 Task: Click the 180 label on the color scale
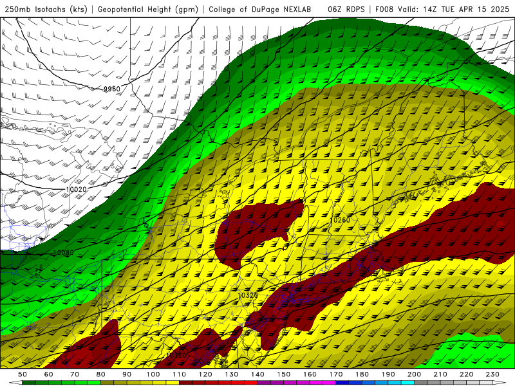pos(362,374)
